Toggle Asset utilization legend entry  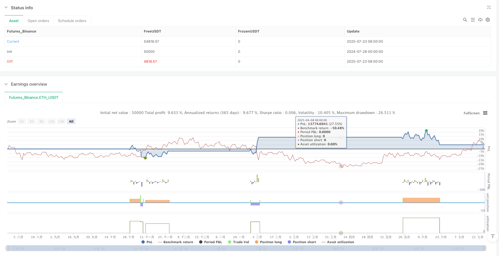click(x=340, y=242)
